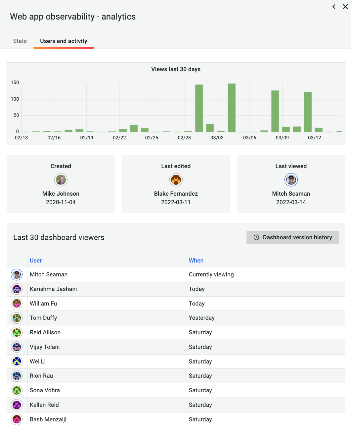Click the back chevron at top right
This screenshot has height=431, width=351.
[334, 7]
